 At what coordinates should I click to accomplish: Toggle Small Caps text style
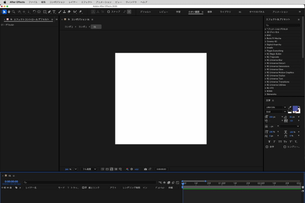[285, 142]
